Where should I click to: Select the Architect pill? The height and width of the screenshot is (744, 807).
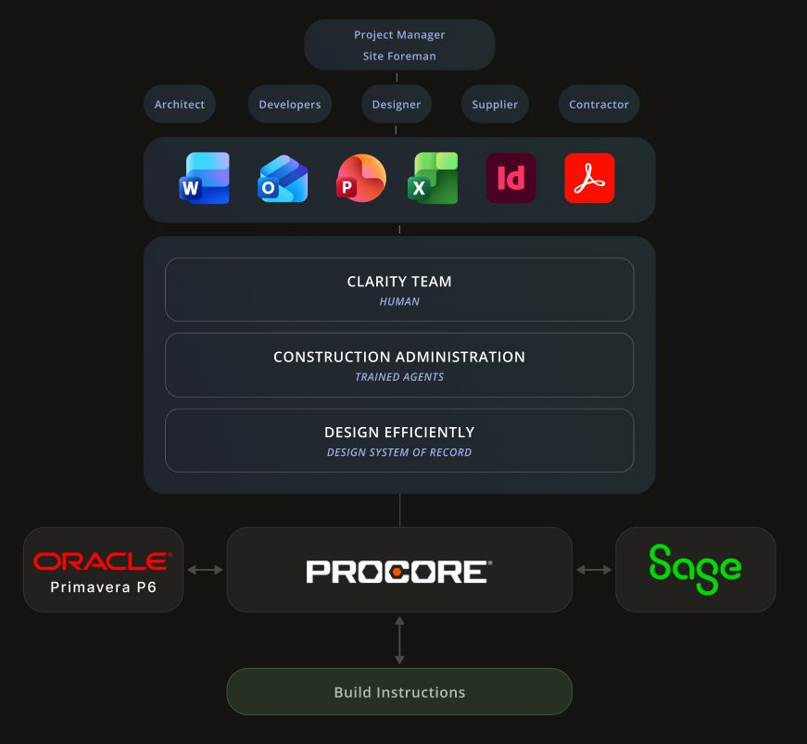tap(180, 104)
